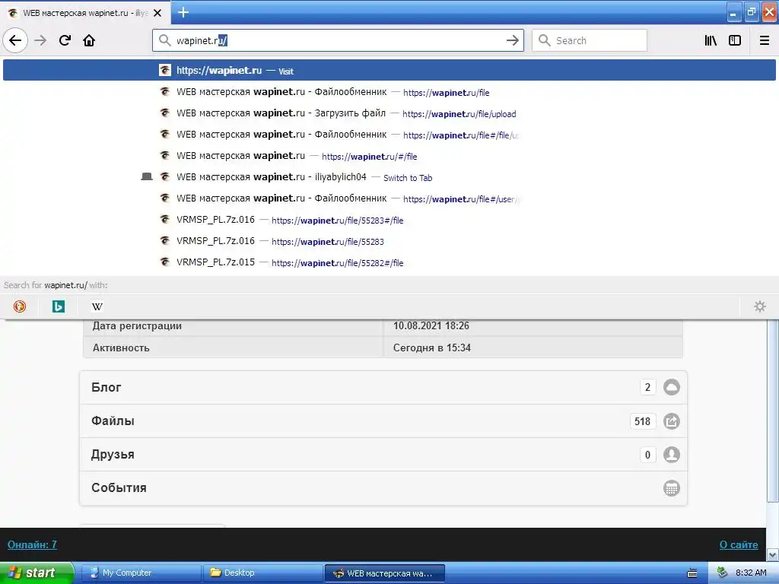Pick suggestion VRMSP_PL.7z.016 with 55283#/file URL
The image size is (779, 584).
pos(389,220)
